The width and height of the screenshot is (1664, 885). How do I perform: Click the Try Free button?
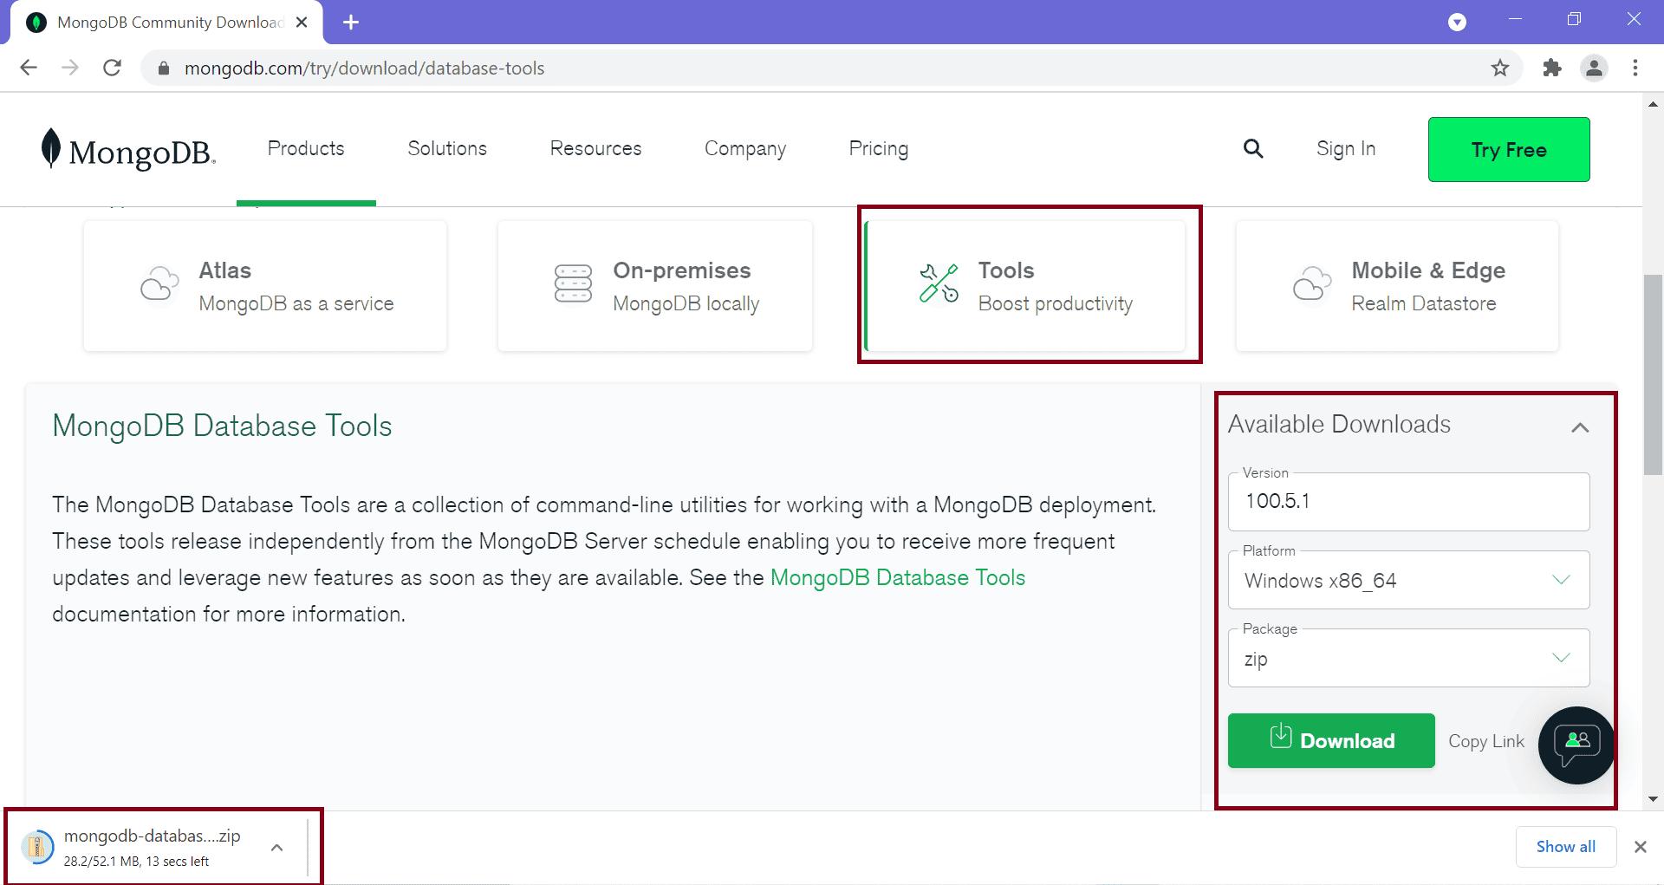point(1508,150)
